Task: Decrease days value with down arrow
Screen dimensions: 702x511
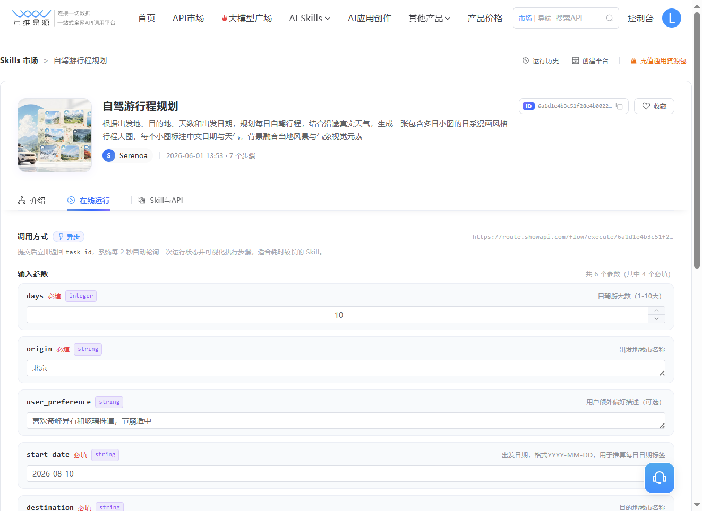Action: tap(656, 318)
